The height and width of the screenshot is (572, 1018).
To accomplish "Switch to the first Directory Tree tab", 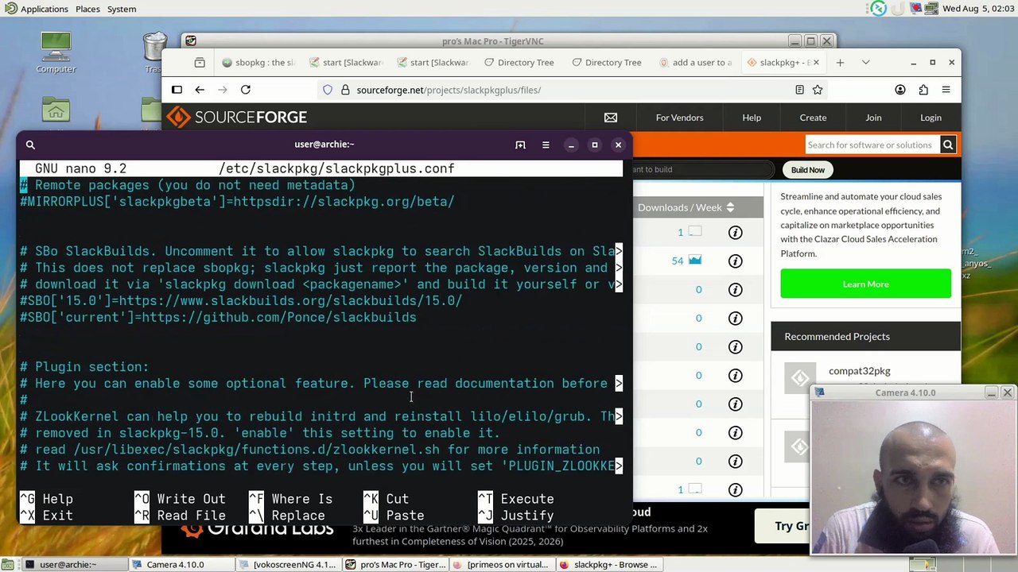I will 519,62.
